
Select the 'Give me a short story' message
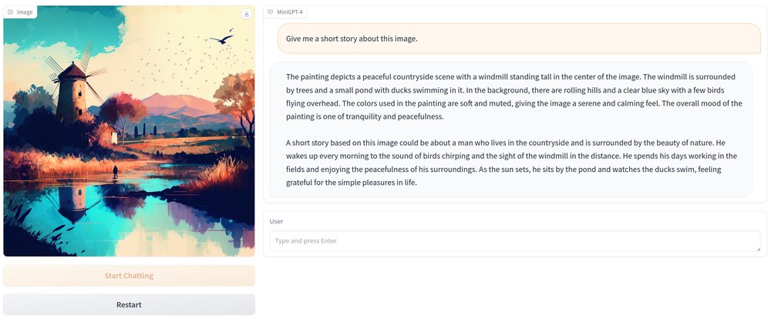pos(352,39)
